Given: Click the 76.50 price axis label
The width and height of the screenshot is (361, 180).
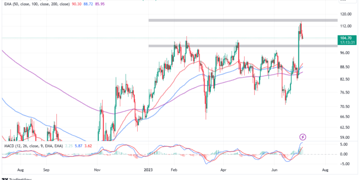Looking at the screenshot, I should coord(346,92).
